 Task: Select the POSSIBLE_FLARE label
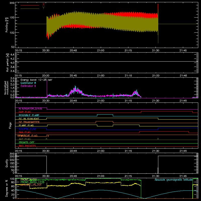(29, 115)
